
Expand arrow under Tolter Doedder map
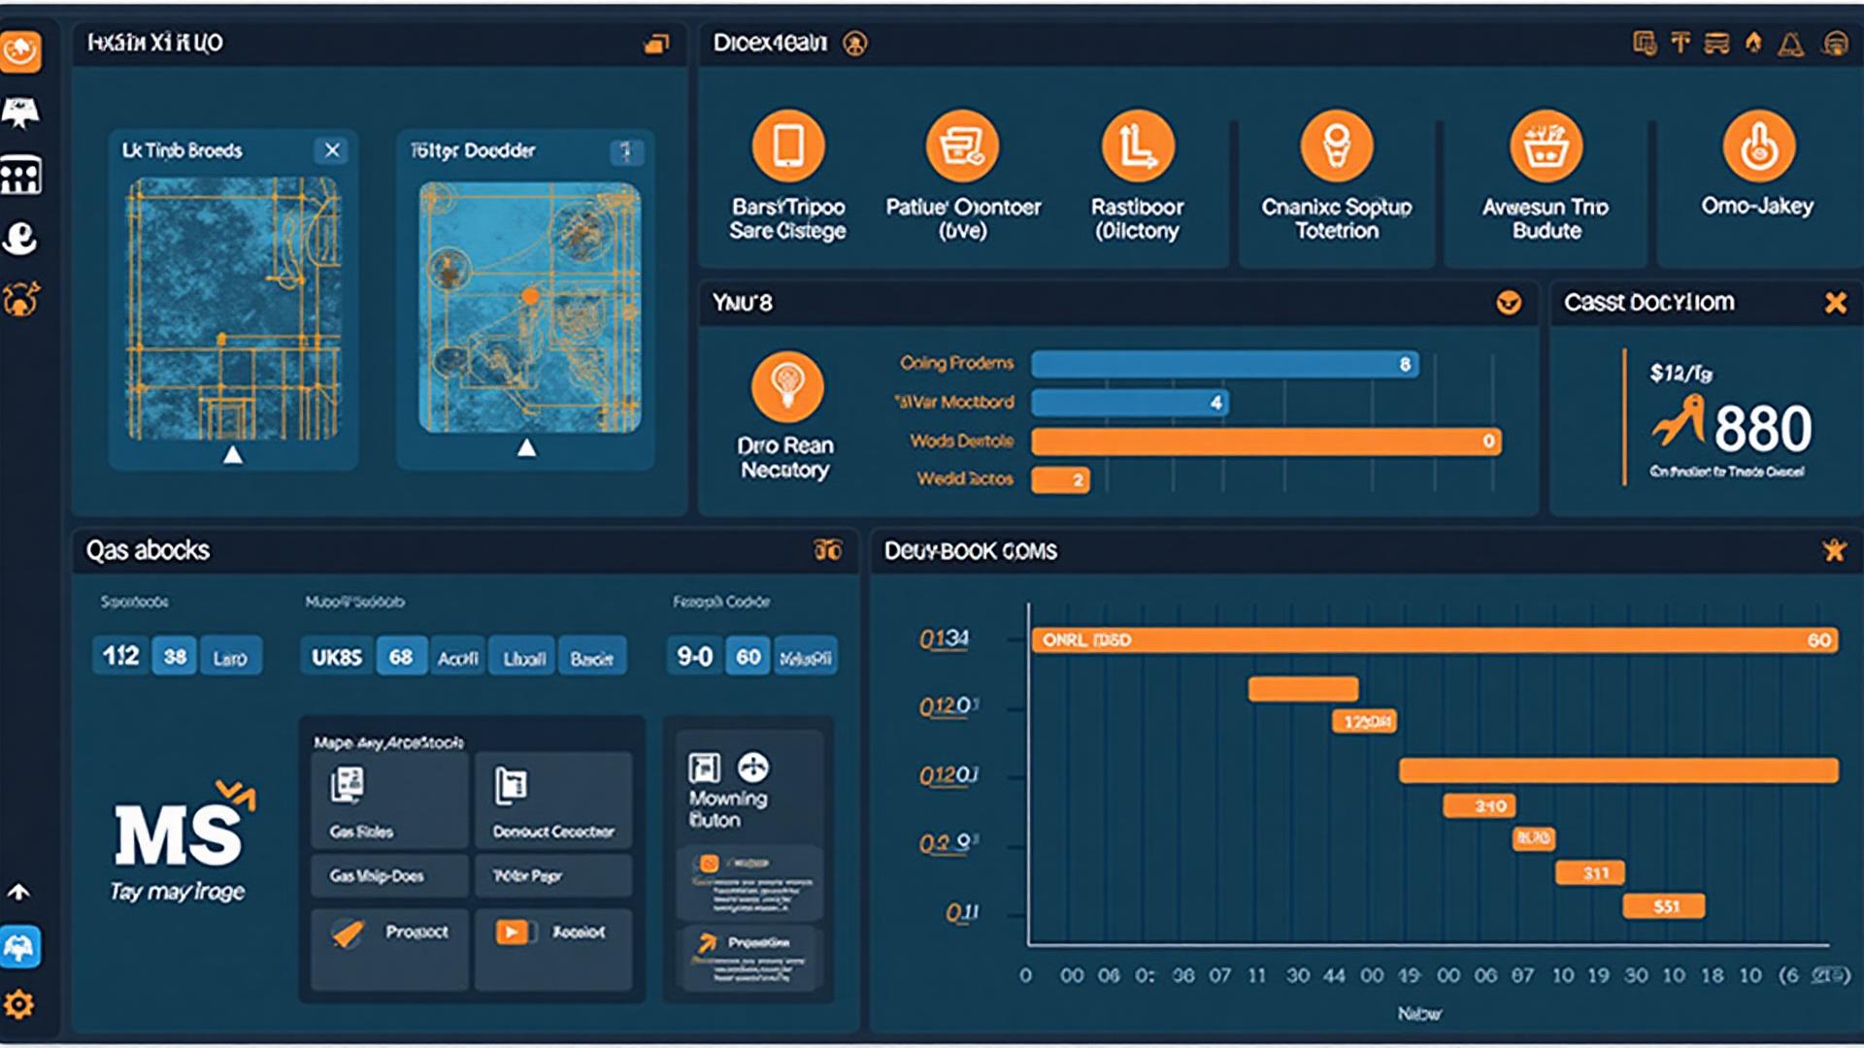pyautogui.click(x=526, y=447)
